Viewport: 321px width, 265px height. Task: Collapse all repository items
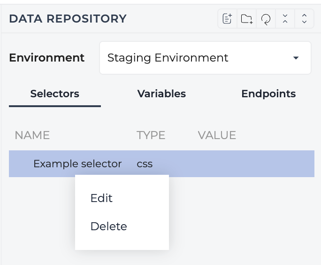(285, 19)
